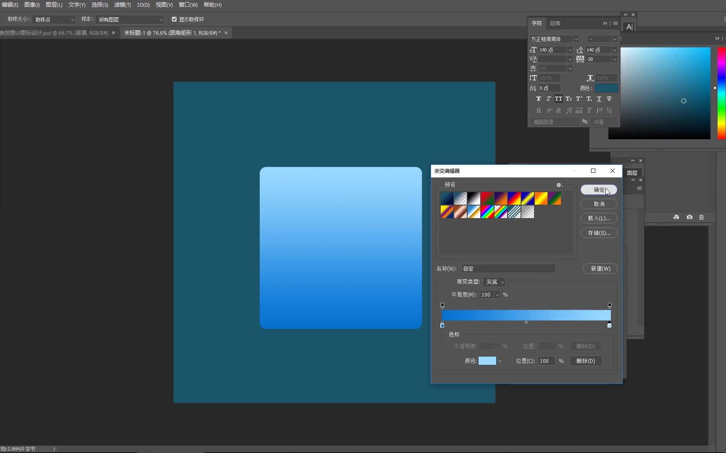Open the preset gear menu in gradient editor
The width and height of the screenshot is (726, 453).
click(559, 185)
